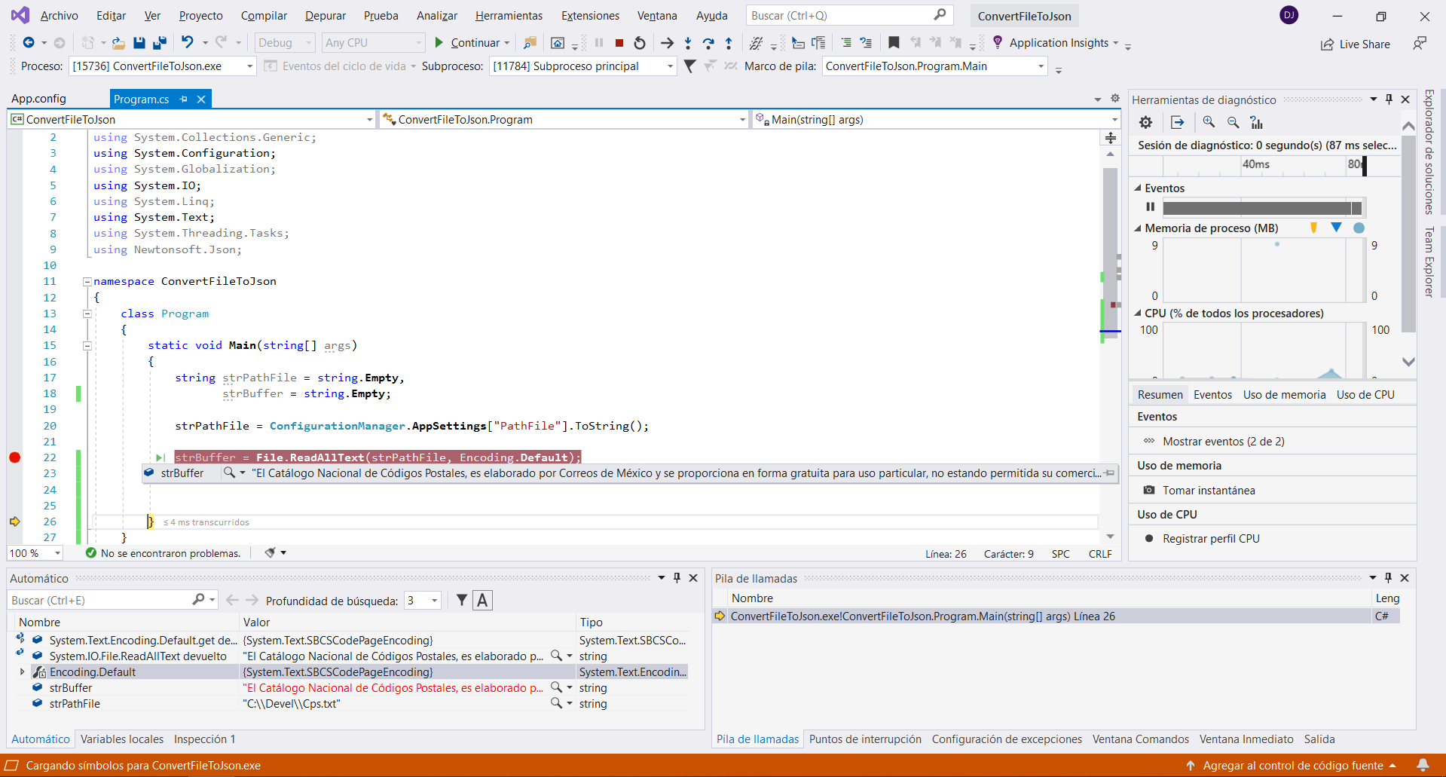Open the Debug configuration dropdown
This screenshot has width=1446, height=777.
point(285,43)
